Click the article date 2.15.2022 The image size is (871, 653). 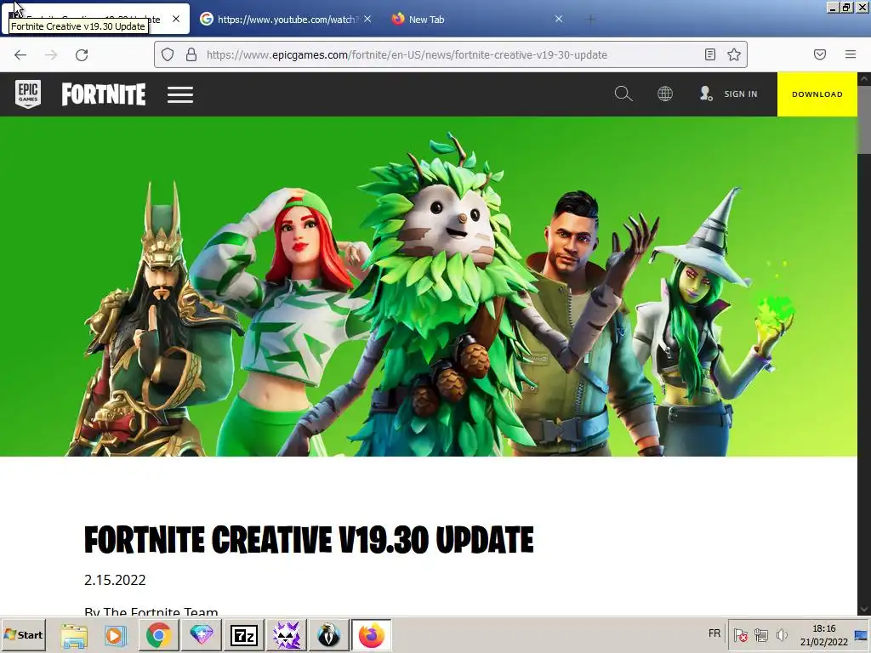pyautogui.click(x=115, y=580)
